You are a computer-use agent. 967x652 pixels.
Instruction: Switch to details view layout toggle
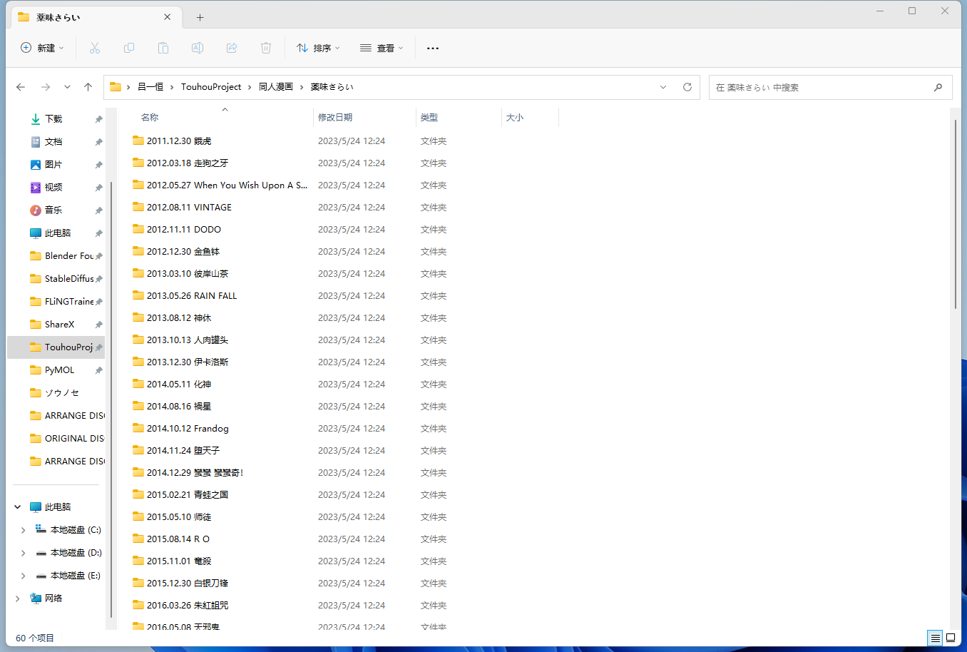(x=935, y=638)
